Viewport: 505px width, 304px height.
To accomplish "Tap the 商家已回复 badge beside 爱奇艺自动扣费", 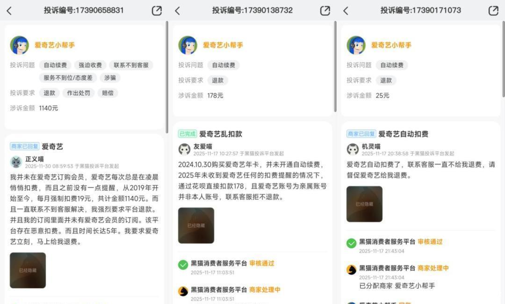I will [361, 134].
